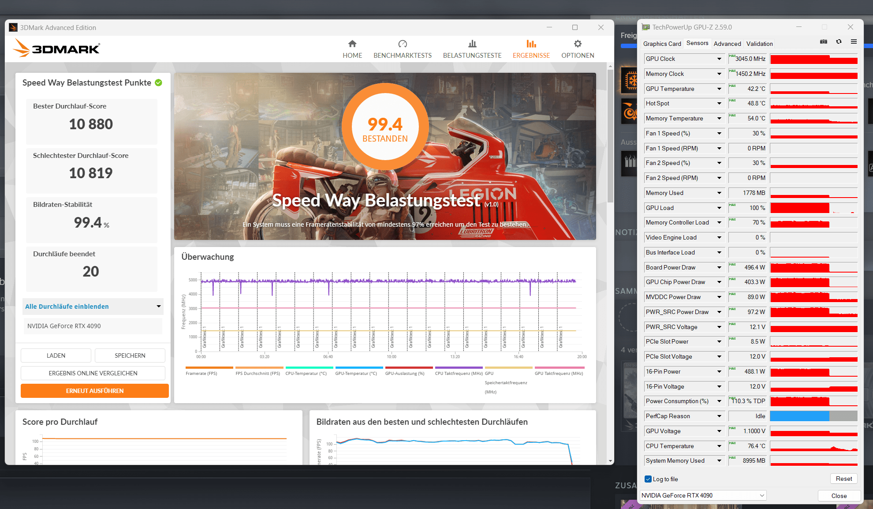Click the Home house icon

tap(352, 44)
